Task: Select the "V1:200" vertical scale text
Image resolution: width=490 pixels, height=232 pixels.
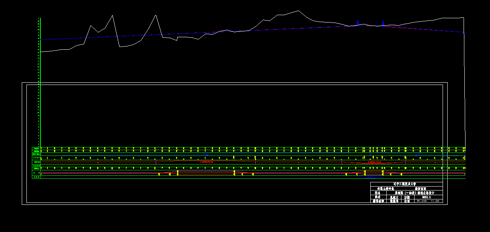Action: coord(435,201)
